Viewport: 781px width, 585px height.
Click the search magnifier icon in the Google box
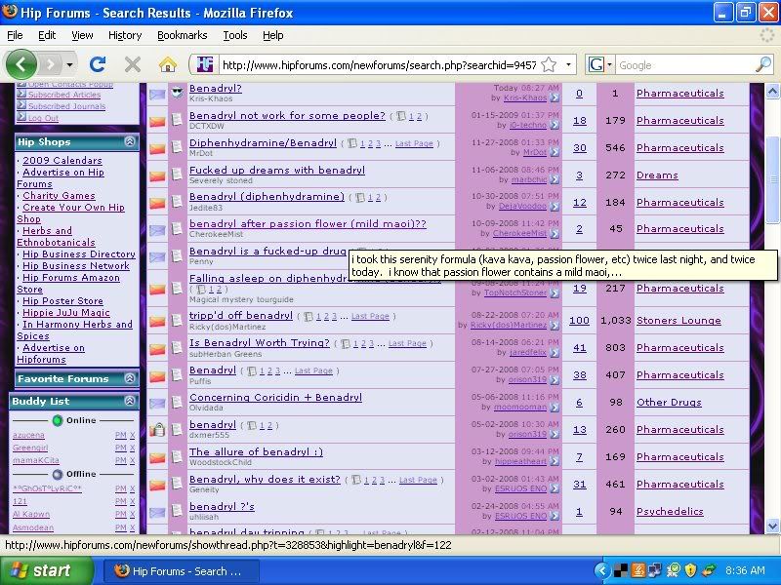click(763, 64)
